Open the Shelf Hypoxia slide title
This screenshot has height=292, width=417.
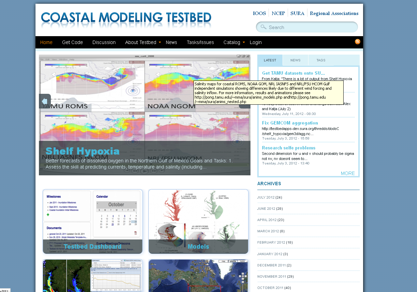pyautogui.click(x=83, y=151)
